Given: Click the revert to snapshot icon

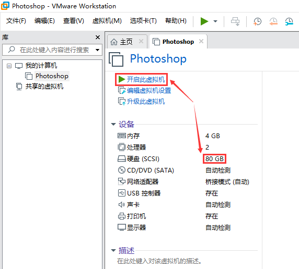Looking at the screenshot, I should [273, 21].
